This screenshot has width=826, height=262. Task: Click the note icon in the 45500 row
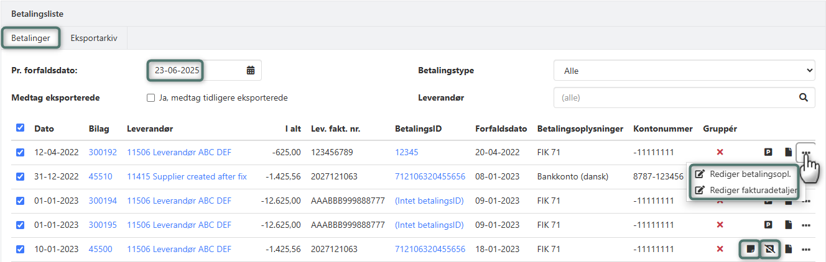tap(751, 249)
